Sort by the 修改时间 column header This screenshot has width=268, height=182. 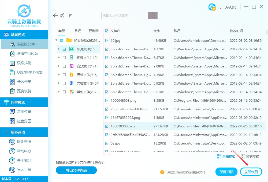(x=236, y=31)
